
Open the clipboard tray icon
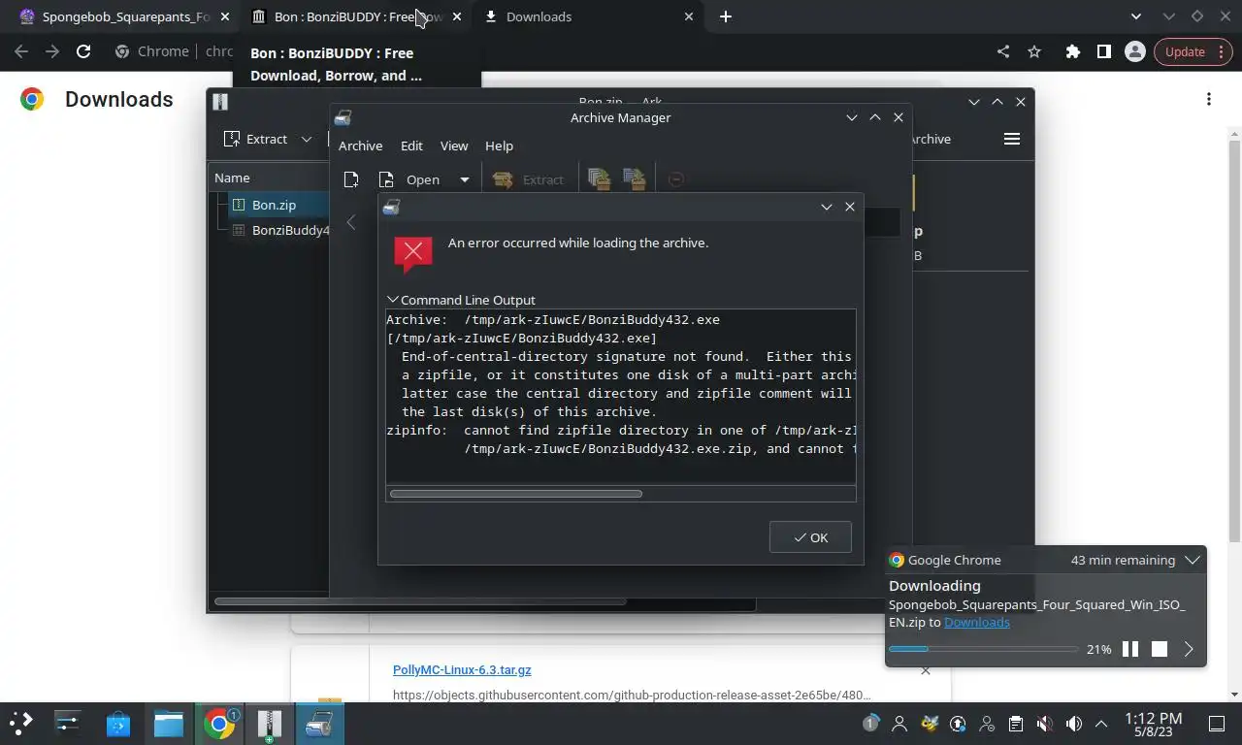(1016, 724)
